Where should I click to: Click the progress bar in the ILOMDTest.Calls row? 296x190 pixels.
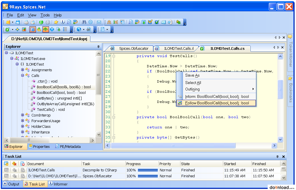[x=148, y=170]
